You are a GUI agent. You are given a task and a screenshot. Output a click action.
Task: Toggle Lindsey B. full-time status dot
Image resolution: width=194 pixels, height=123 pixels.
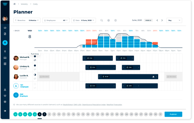[35, 65]
